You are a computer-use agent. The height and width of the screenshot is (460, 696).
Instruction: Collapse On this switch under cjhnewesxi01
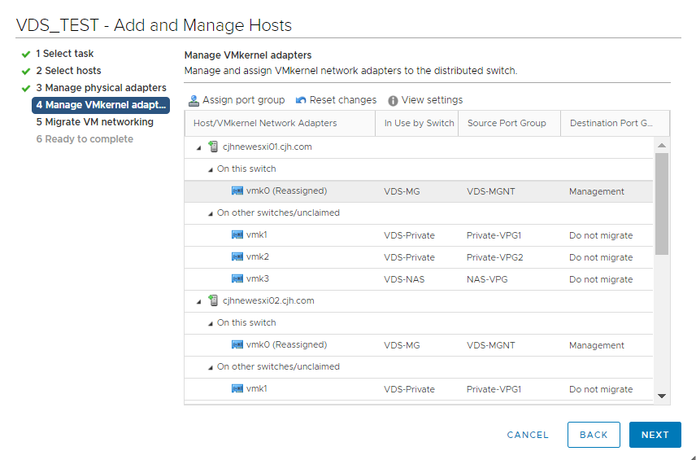tap(211, 170)
